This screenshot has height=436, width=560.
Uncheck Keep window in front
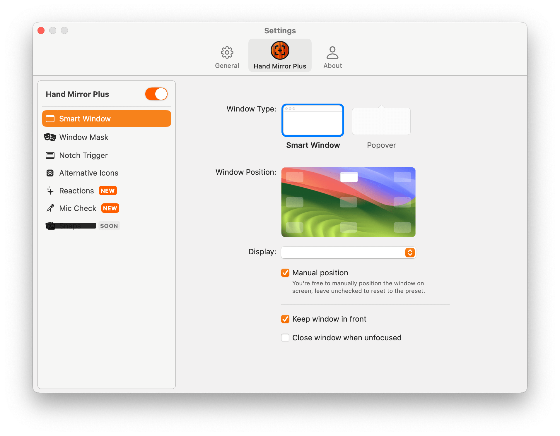coord(285,319)
